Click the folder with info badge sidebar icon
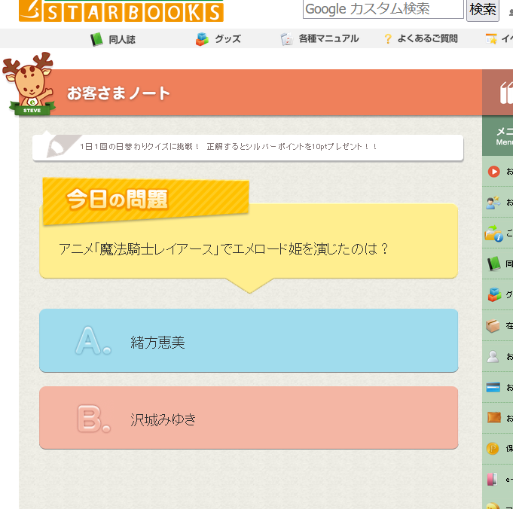 point(493,233)
